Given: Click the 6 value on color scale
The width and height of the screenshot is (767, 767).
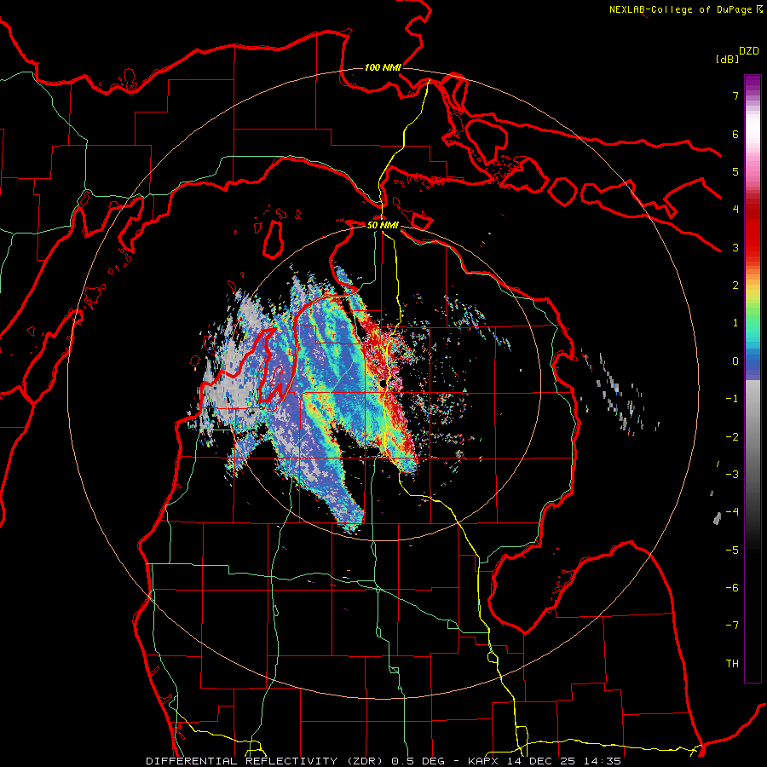Looking at the screenshot, I should click(x=735, y=134).
